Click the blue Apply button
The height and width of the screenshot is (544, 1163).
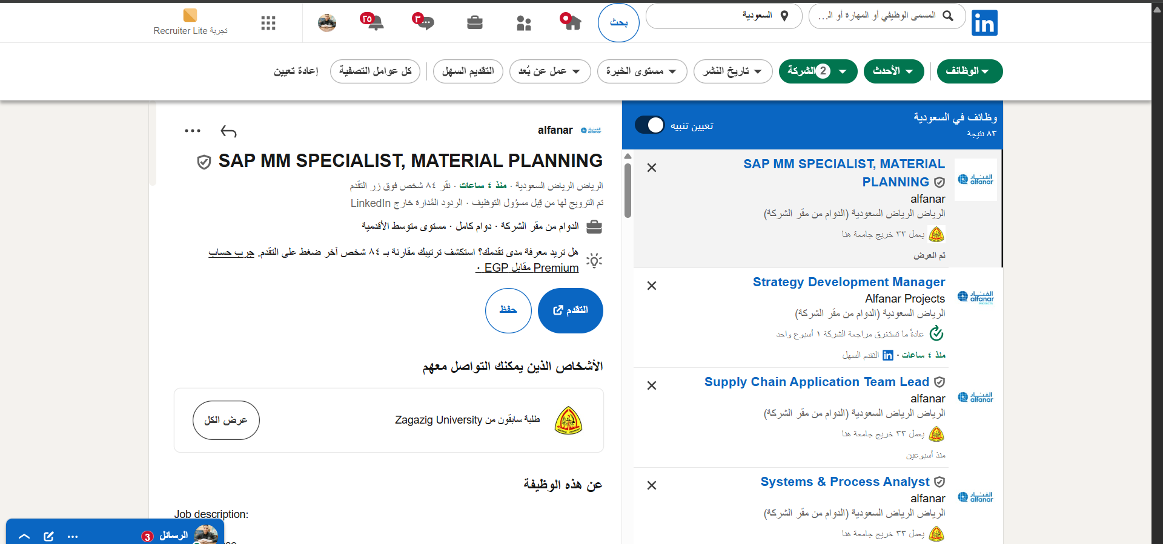[x=570, y=310]
